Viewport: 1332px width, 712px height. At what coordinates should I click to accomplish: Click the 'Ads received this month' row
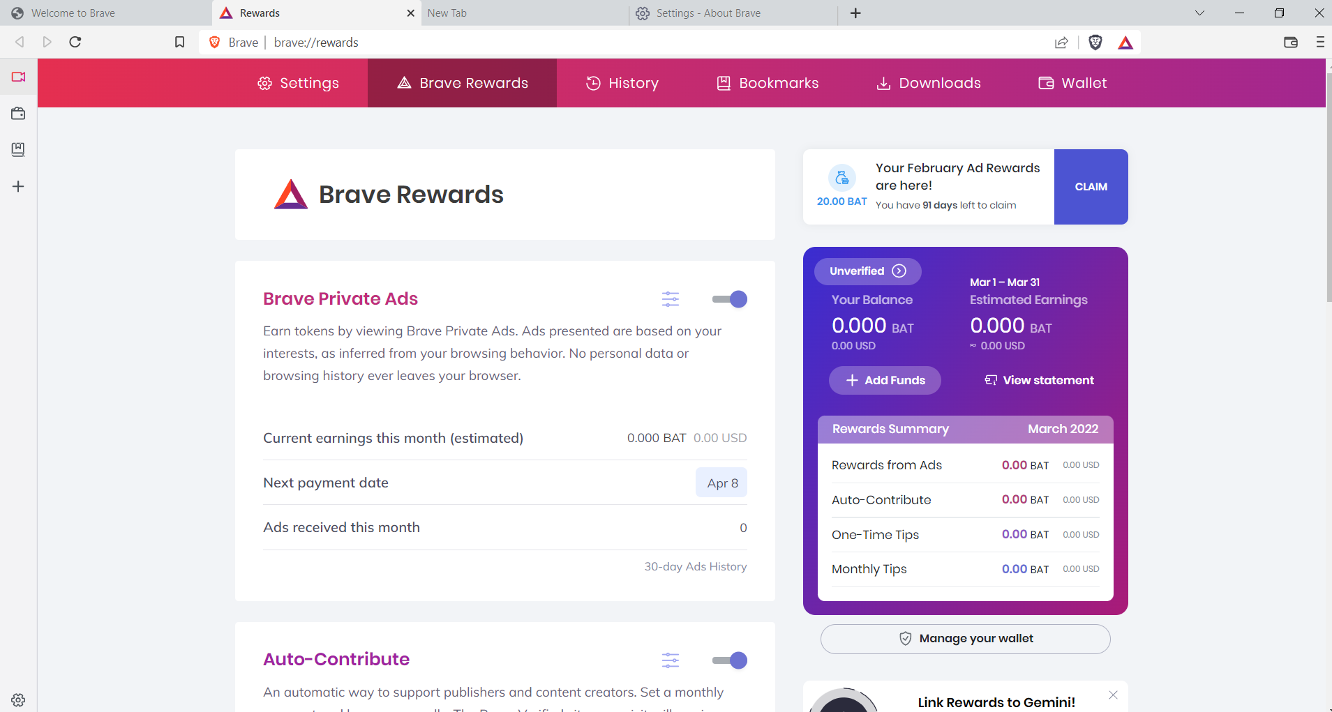pos(505,527)
